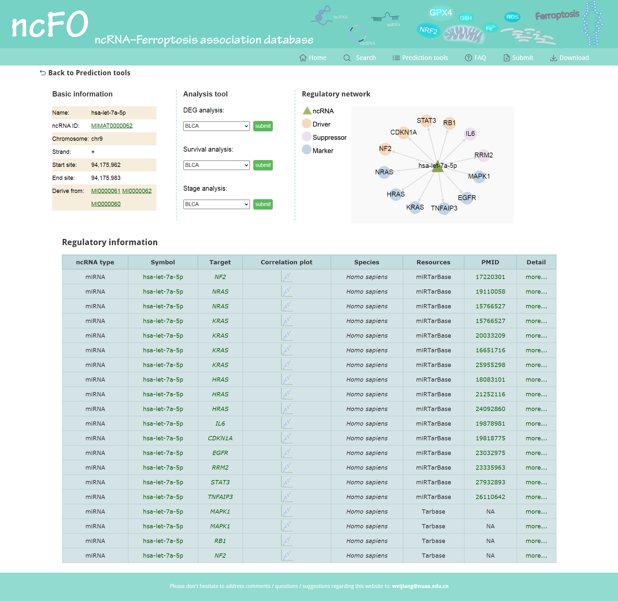Open correlation plot icon for PMID 16651716
618x601 pixels.
(x=287, y=350)
